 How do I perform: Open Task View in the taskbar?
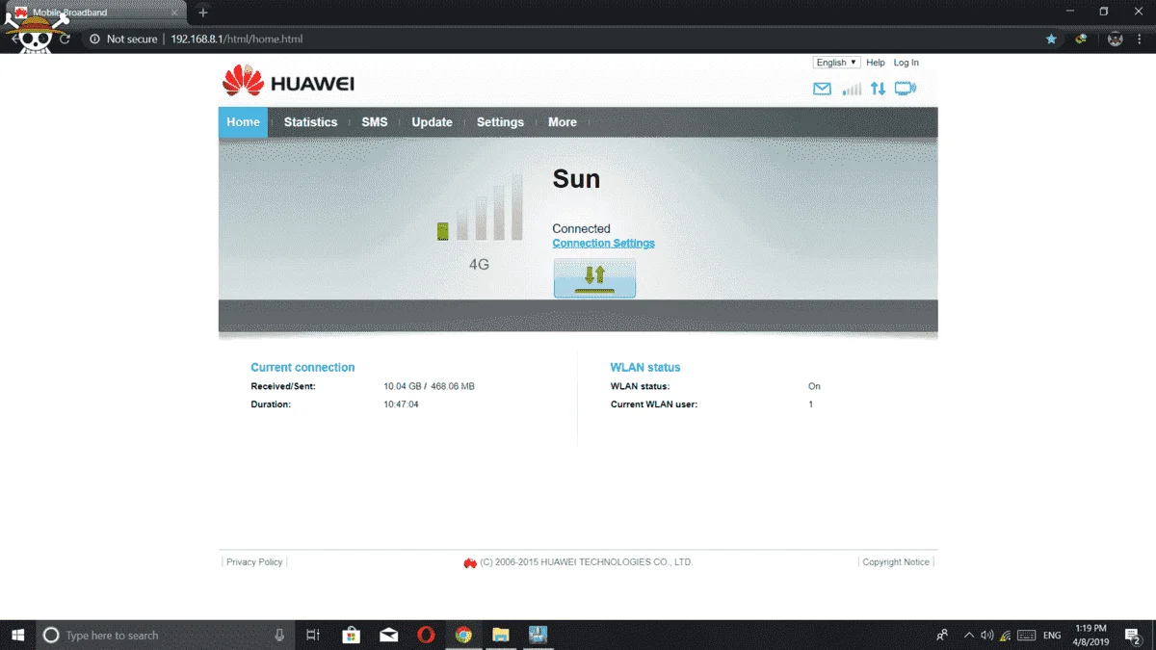click(313, 635)
